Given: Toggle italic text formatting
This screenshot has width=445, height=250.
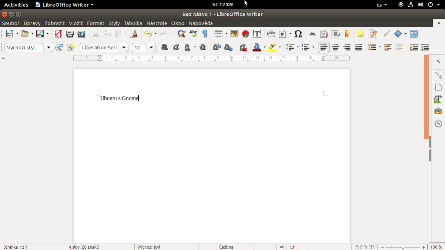Looking at the screenshot, I should point(176,48).
